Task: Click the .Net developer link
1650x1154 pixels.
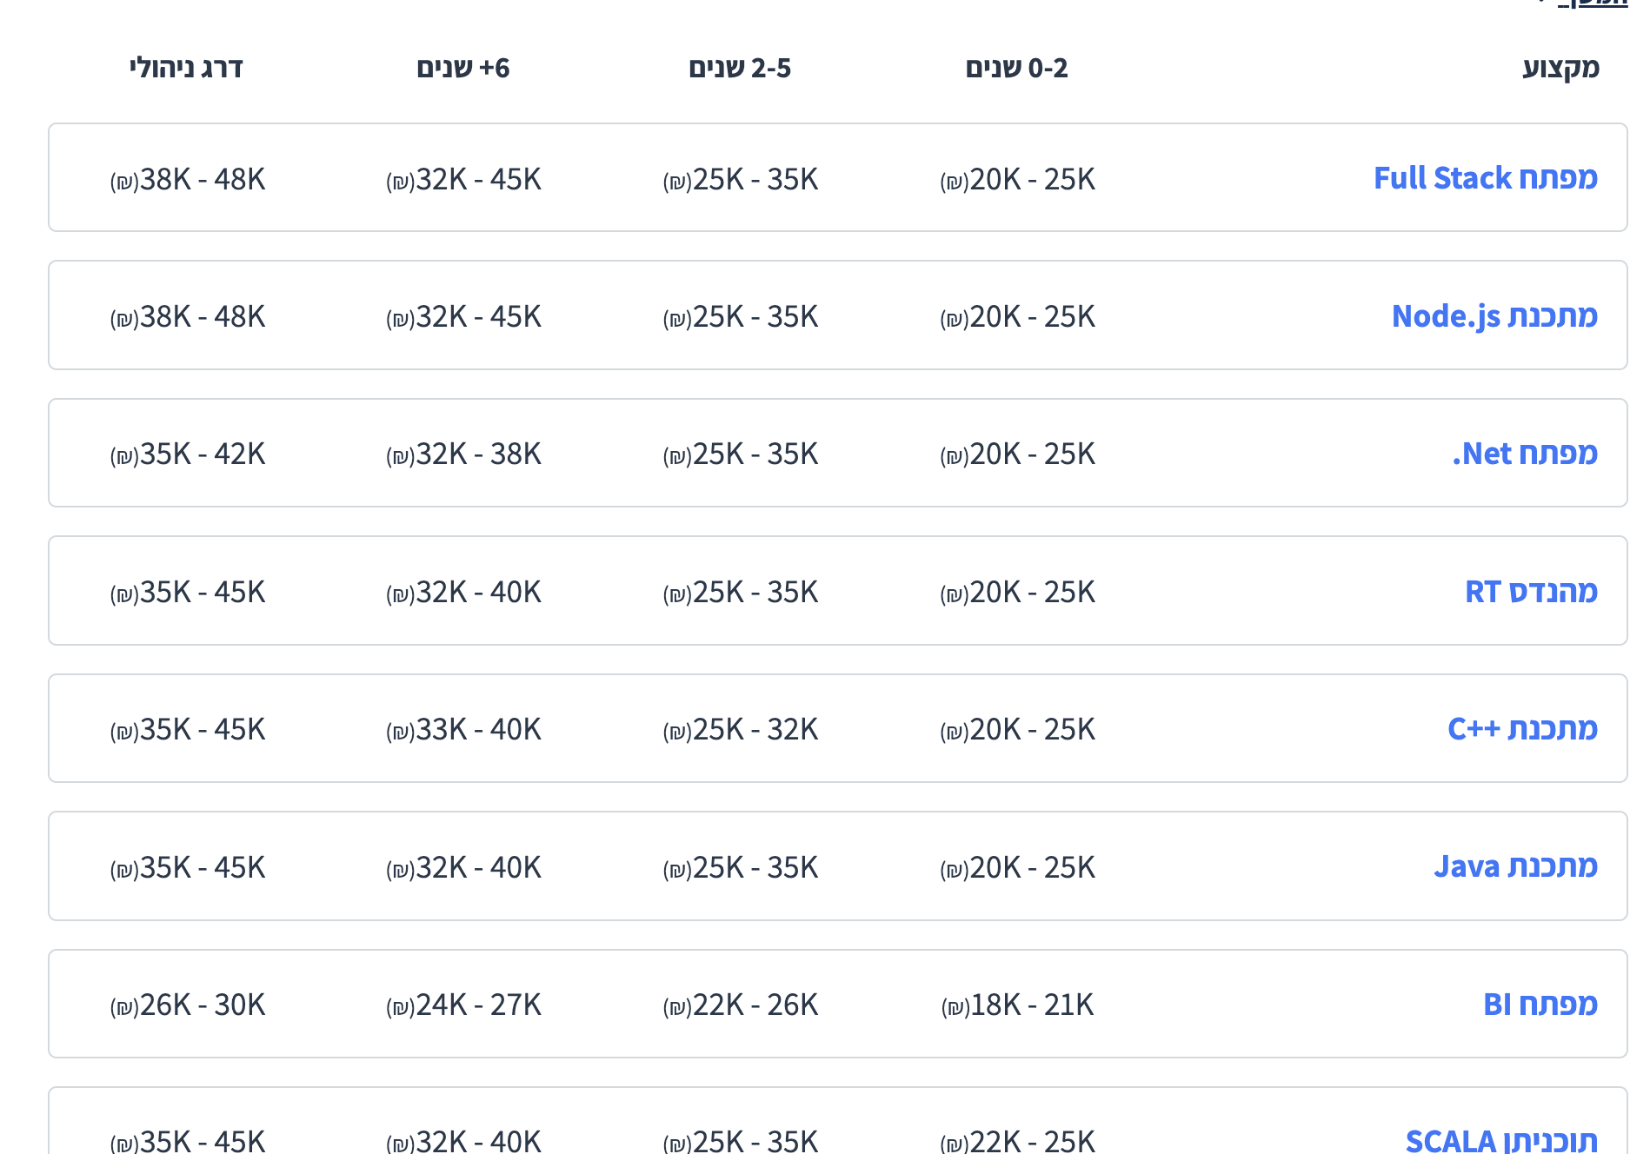Action: (x=1524, y=454)
